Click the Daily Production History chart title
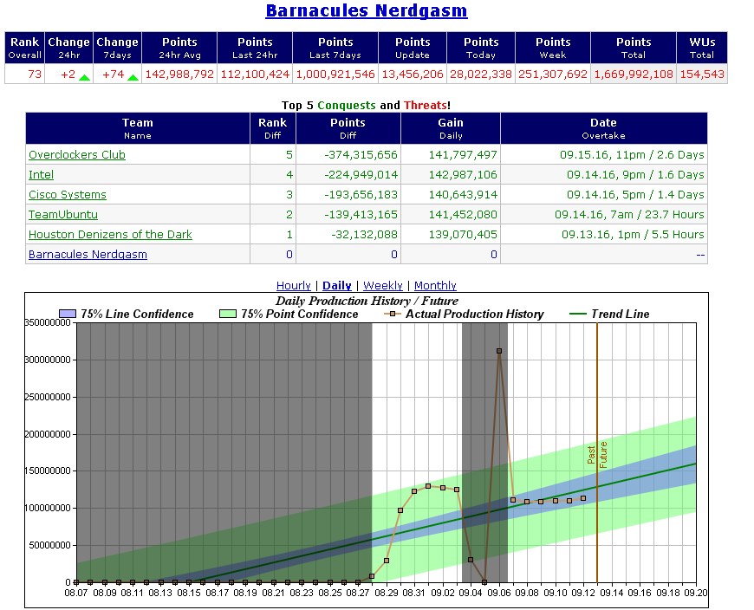The height and width of the screenshot is (610, 754). point(367,301)
